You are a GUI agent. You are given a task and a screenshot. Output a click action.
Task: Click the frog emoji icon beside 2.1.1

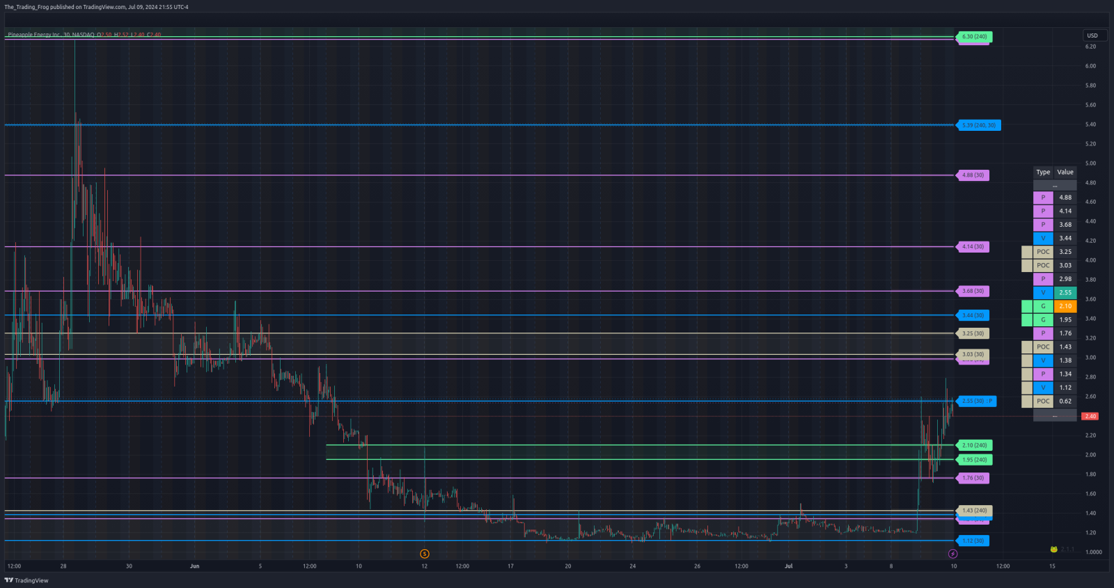click(x=1054, y=550)
